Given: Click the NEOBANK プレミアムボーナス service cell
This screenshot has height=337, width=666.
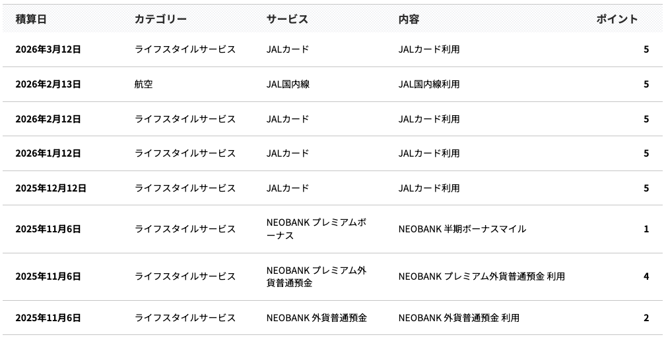Looking at the screenshot, I should pos(316,229).
